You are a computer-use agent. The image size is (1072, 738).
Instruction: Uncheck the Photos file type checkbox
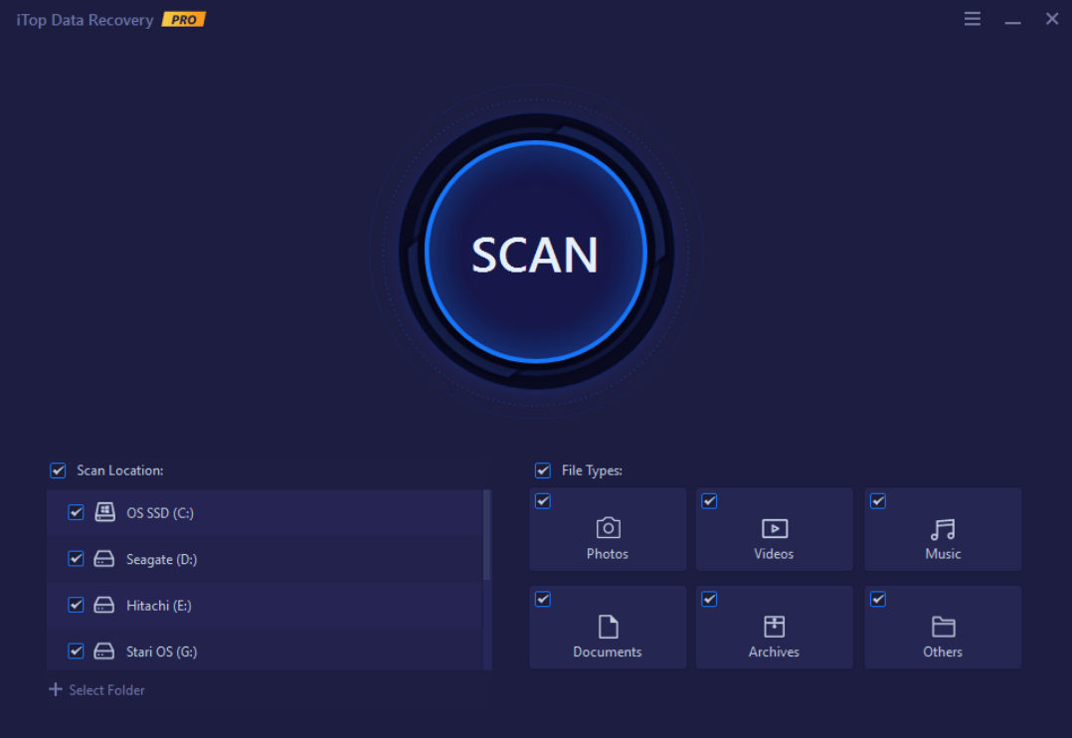pyautogui.click(x=543, y=501)
